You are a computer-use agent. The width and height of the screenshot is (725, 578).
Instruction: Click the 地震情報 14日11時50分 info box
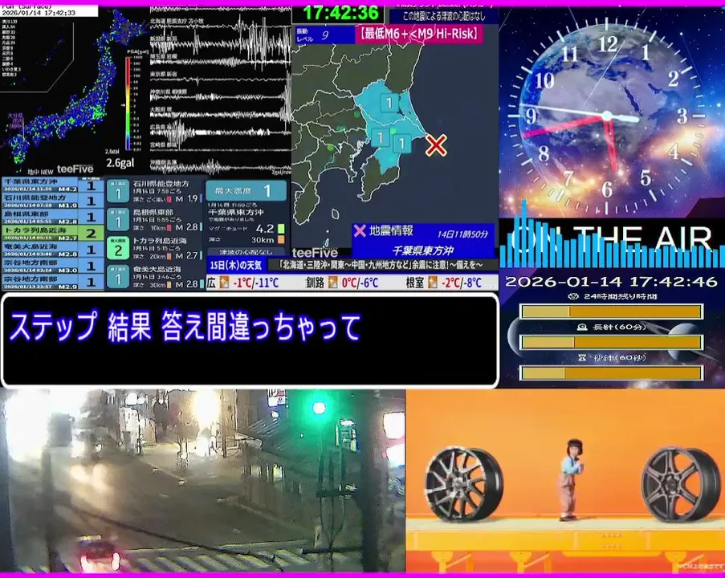point(423,241)
